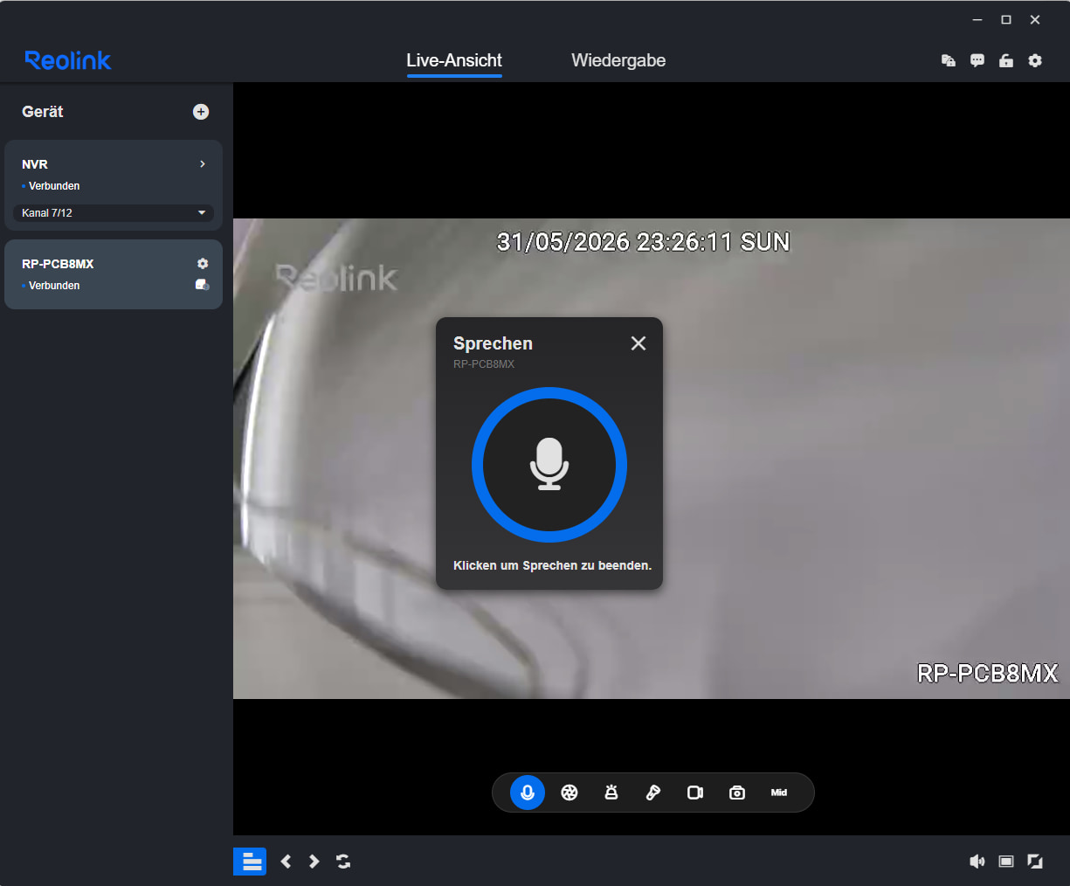Trigger the siren alarm icon
Viewport: 1070px width, 886px height.
click(611, 793)
